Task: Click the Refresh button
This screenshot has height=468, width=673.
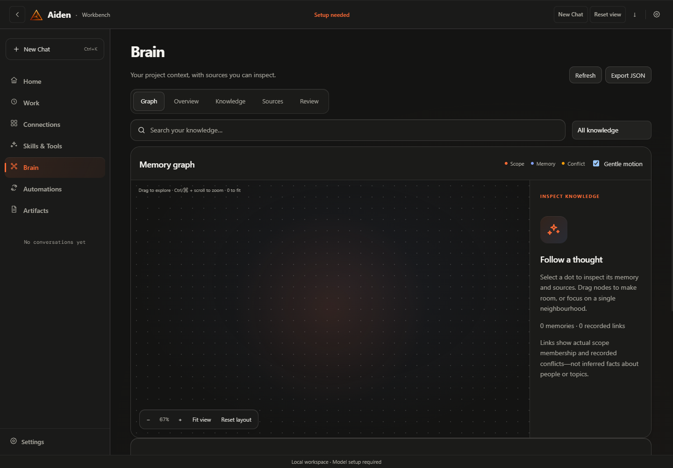Action: [x=586, y=75]
